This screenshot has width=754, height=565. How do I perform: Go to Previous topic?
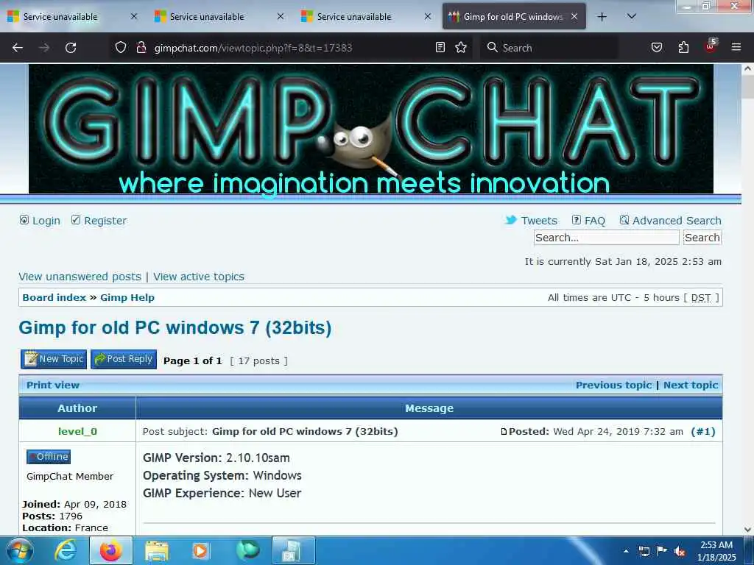pyautogui.click(x=613, y=385)
